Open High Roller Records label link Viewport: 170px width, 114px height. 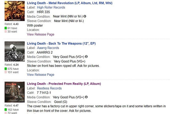51,7
